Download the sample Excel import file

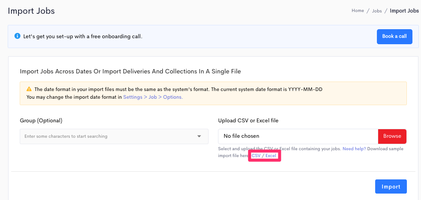[271, 156]
